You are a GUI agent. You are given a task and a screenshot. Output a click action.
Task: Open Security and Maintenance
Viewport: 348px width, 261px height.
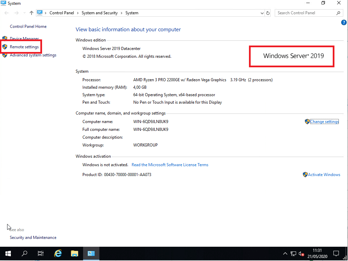[x=33, y=238]
